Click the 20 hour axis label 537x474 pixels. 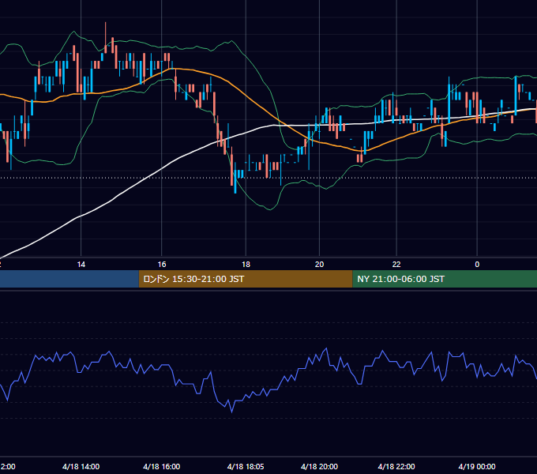tap(319, 265)
